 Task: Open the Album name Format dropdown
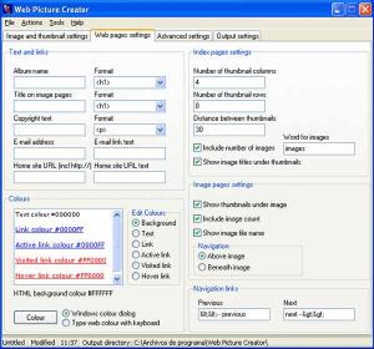click(161, 83)
